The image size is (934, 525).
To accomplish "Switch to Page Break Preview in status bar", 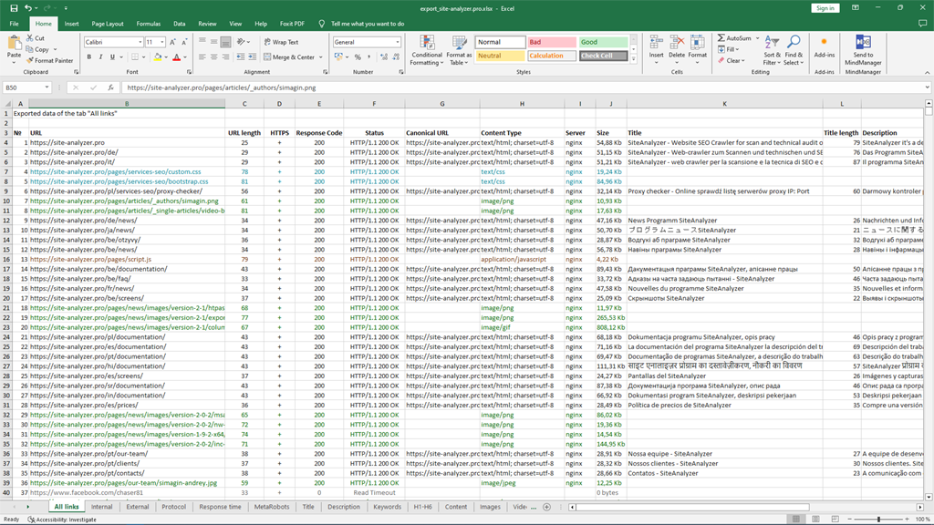I will tap(835, 519).
